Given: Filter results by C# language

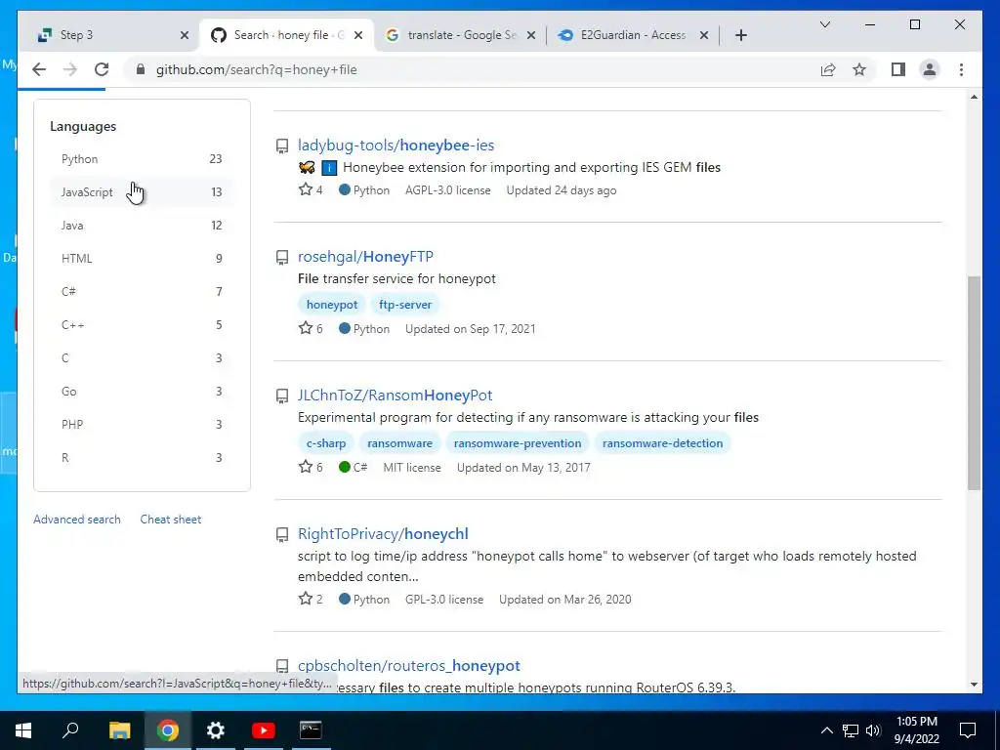Looking at the screenshot, I should point(142,291).
